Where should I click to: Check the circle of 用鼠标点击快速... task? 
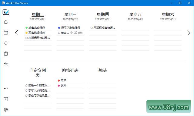[x=92, y=28]
